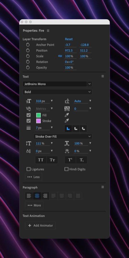Screen dimensions: 129x258
Task: Click Anchor Point X value -3.7
Action: [68, 45]
